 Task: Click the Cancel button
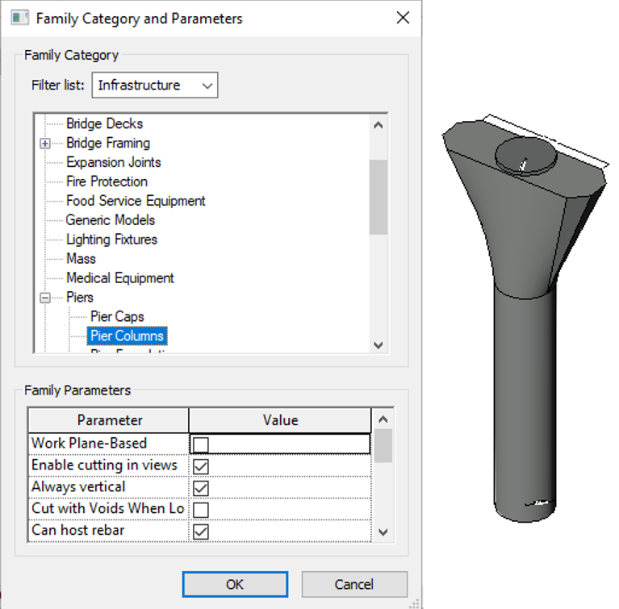[354, 584]
